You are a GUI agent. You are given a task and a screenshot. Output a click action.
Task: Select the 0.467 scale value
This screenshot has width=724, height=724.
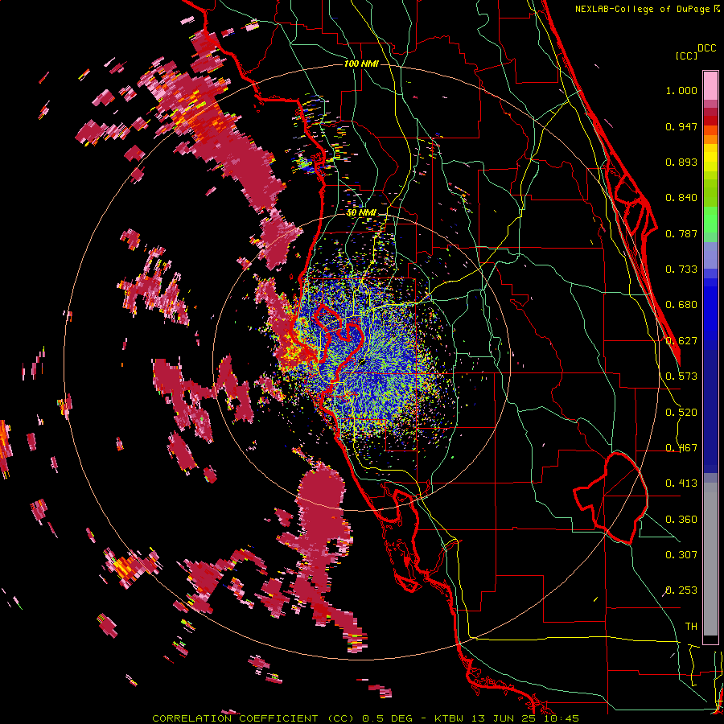click(x=681, y=448)
